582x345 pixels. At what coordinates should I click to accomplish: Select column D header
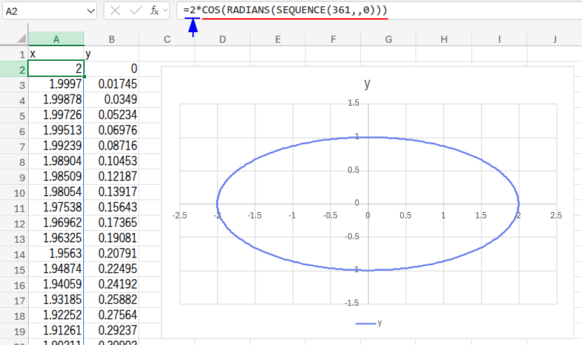click(x=222, y=39)
